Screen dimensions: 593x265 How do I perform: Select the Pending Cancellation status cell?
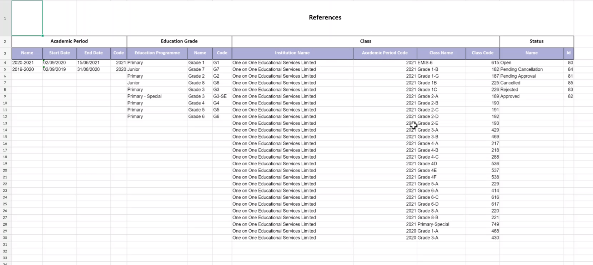pos(532,69)
